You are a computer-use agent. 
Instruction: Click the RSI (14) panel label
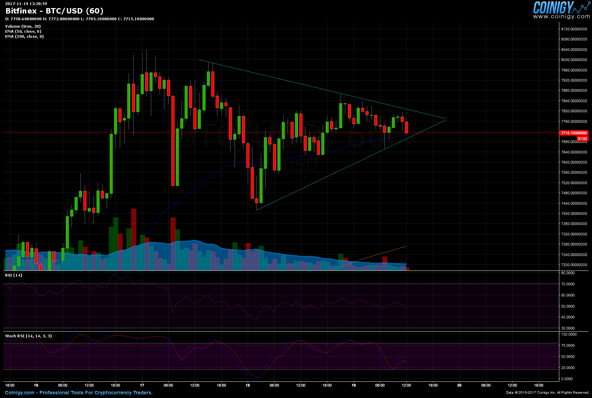point(14,275)
